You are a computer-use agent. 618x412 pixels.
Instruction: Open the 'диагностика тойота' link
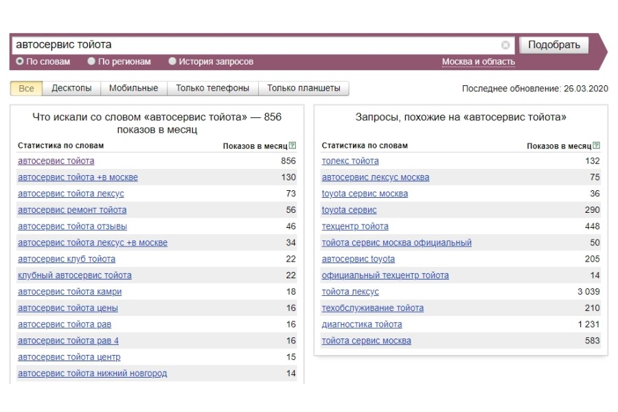pyautogui.click(x=362, y=325)
